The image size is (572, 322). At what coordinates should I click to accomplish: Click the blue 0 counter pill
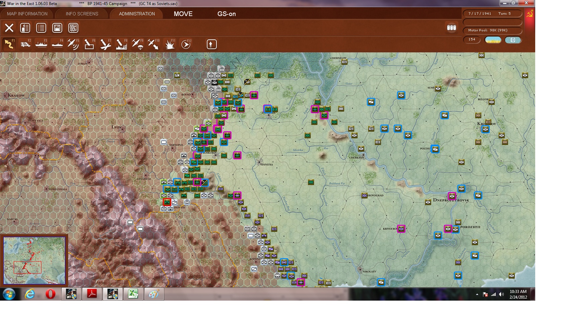click(x=513, y=40)
